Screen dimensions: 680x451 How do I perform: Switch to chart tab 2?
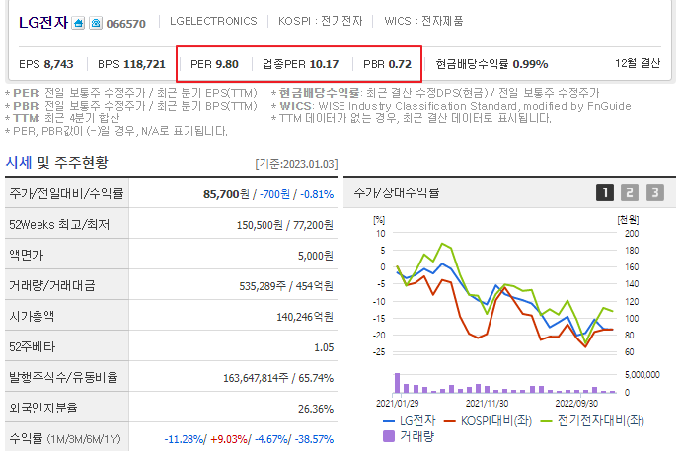point(630,192)
